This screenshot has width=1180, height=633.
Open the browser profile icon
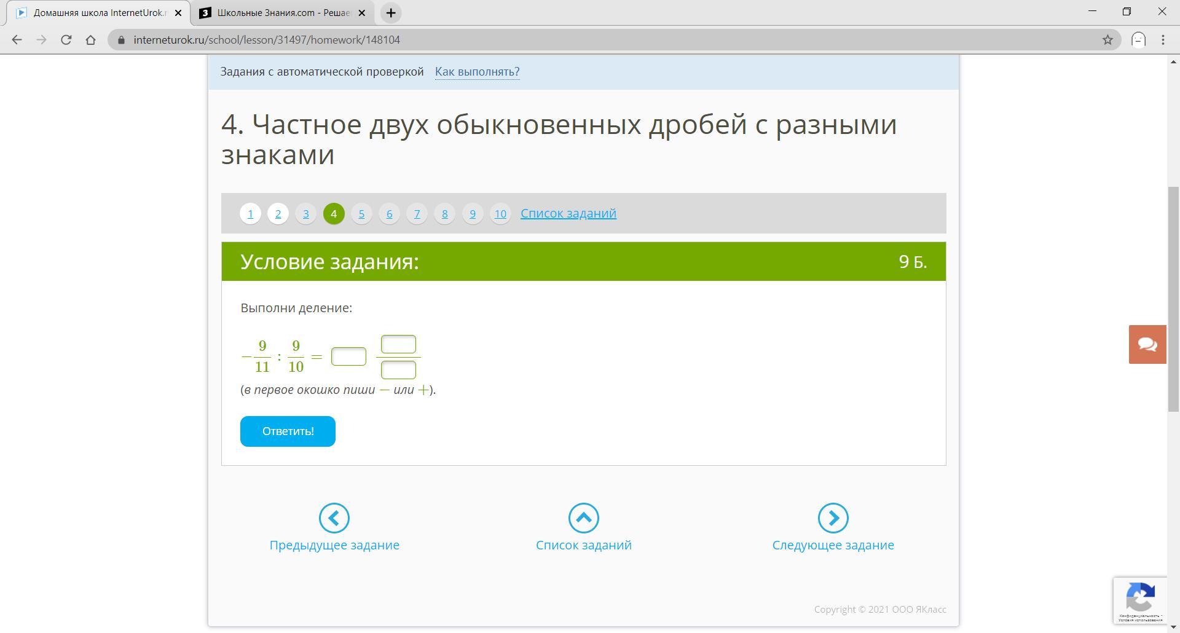[1138, 40]
